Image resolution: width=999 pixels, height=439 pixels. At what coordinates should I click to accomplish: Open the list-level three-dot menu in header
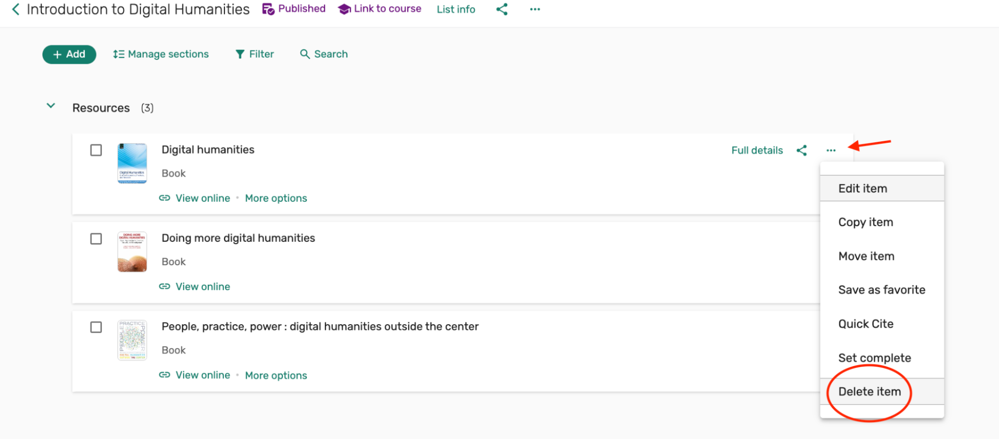click(x=535, y=9)
